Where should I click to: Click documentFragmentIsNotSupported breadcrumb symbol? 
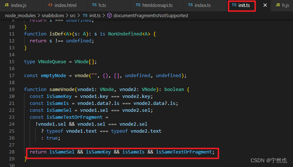(x=151, y=16)
